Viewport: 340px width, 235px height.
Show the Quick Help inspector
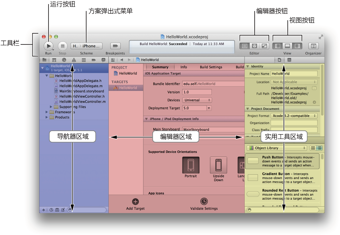289,60
